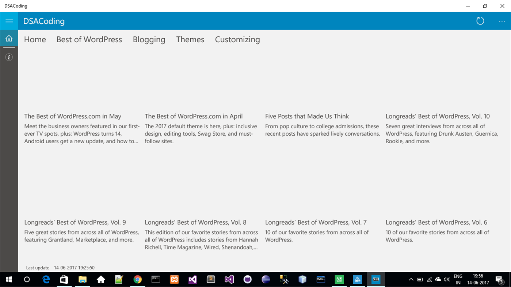Open Sublime Text from the taskbar
The width and height of the screenshot is (511, 287).
pos(211,279)
